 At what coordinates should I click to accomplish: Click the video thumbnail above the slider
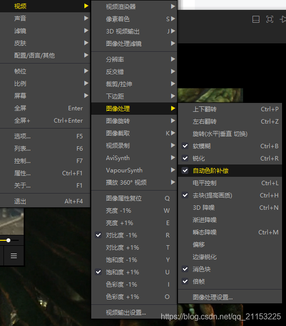[12, 222]
